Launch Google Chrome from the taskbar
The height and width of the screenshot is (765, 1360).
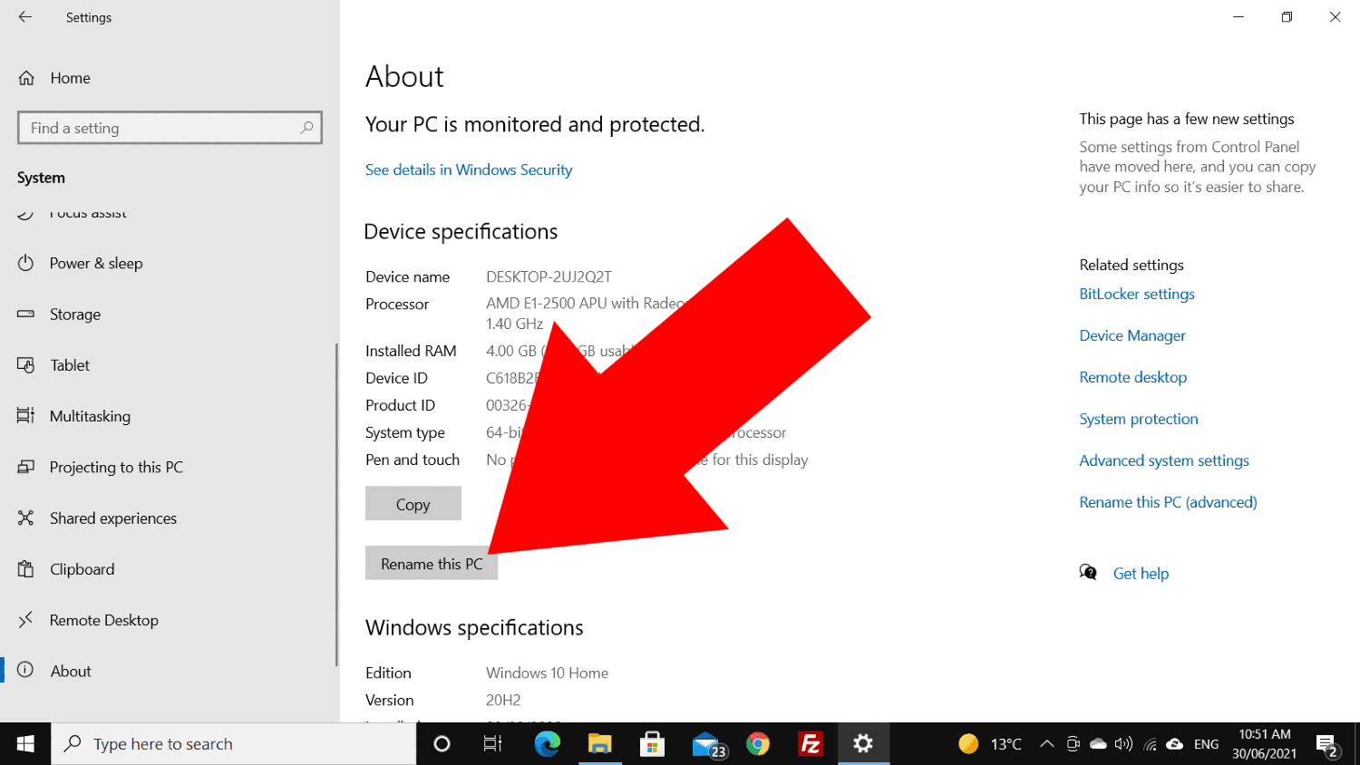coord(758,744)
